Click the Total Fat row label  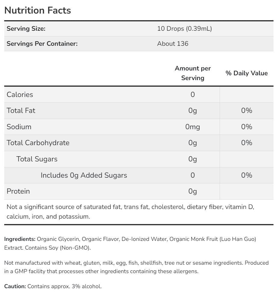click(x=21, y=111)
